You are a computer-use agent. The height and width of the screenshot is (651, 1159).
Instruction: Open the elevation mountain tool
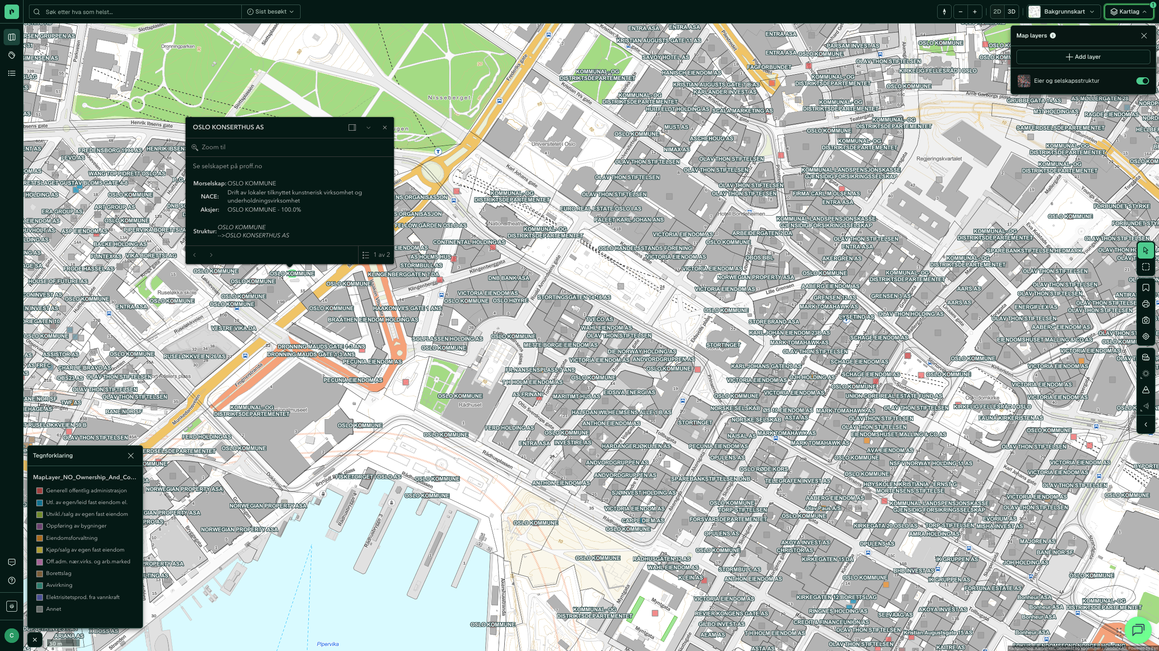coord(1146,390)
